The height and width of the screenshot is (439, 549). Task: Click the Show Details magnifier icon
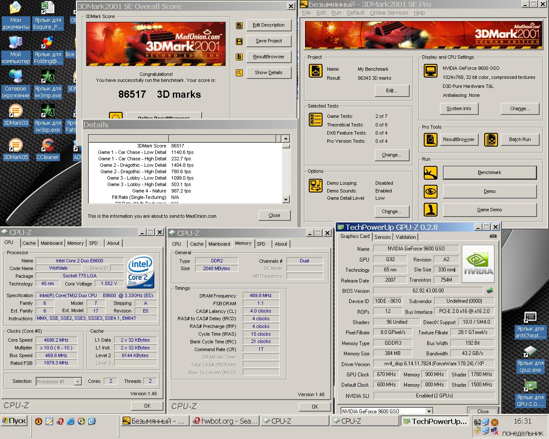tap(239, 73)
